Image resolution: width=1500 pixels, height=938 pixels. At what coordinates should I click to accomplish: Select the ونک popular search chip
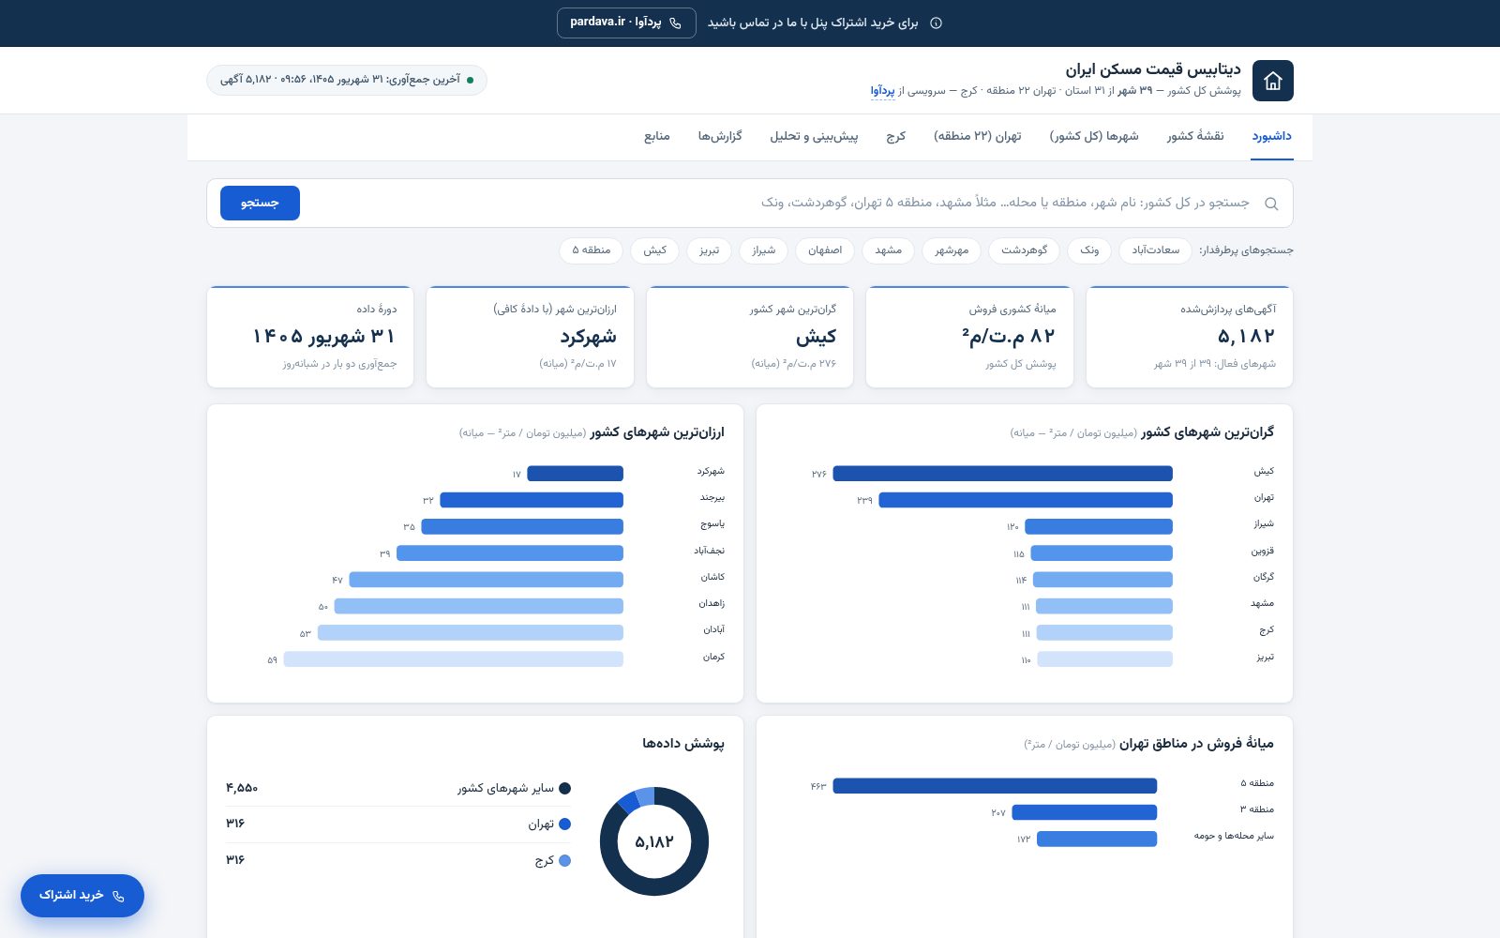pos(1089,250)
